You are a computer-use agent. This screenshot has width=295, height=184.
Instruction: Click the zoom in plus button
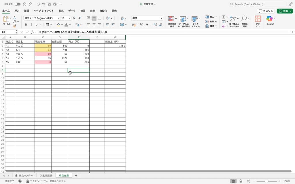(279, 181)
